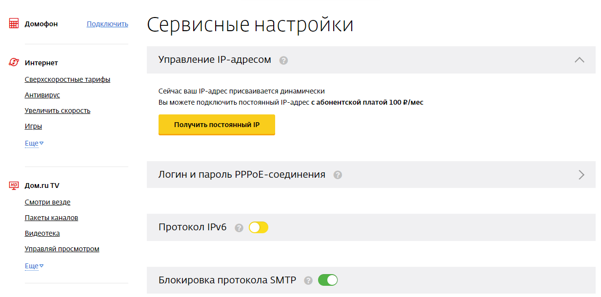Collapse the Управление IP-адресом section chevron
Image resolution: width=601 pixels, height=297 pixels.
tap(580, 60)
